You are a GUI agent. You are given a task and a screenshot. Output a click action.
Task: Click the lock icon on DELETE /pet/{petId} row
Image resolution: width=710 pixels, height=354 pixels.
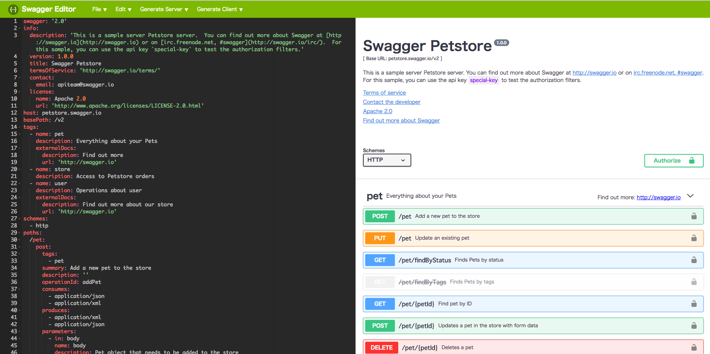pyautogui.click(x=693, y=347)
